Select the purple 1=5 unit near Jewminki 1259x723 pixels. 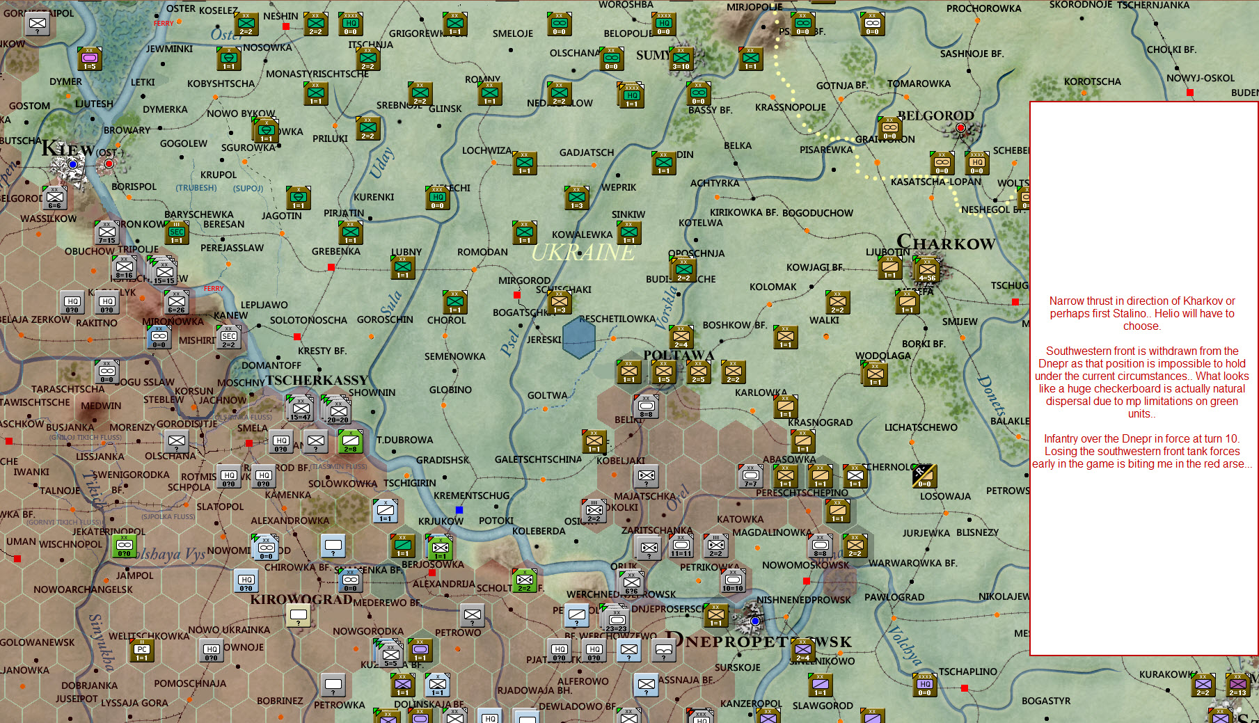click(90, 58)
